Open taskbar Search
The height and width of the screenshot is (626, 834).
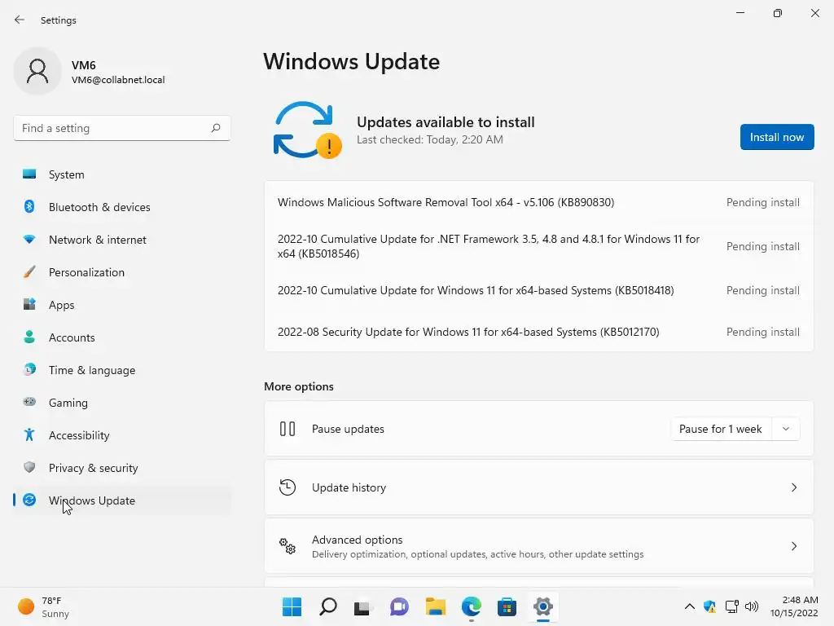pos(327,606)
